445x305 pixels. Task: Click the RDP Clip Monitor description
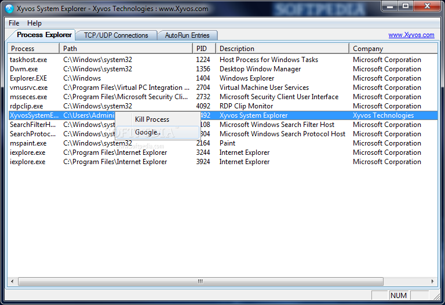(x=246, y=106)
